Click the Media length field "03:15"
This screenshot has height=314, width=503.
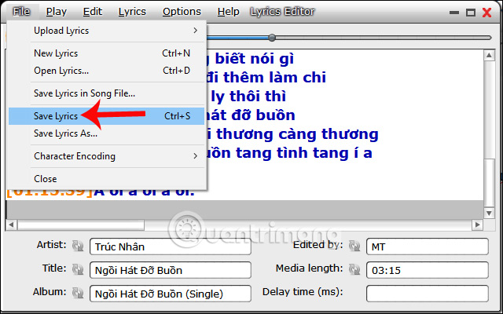tap(428, 270)
